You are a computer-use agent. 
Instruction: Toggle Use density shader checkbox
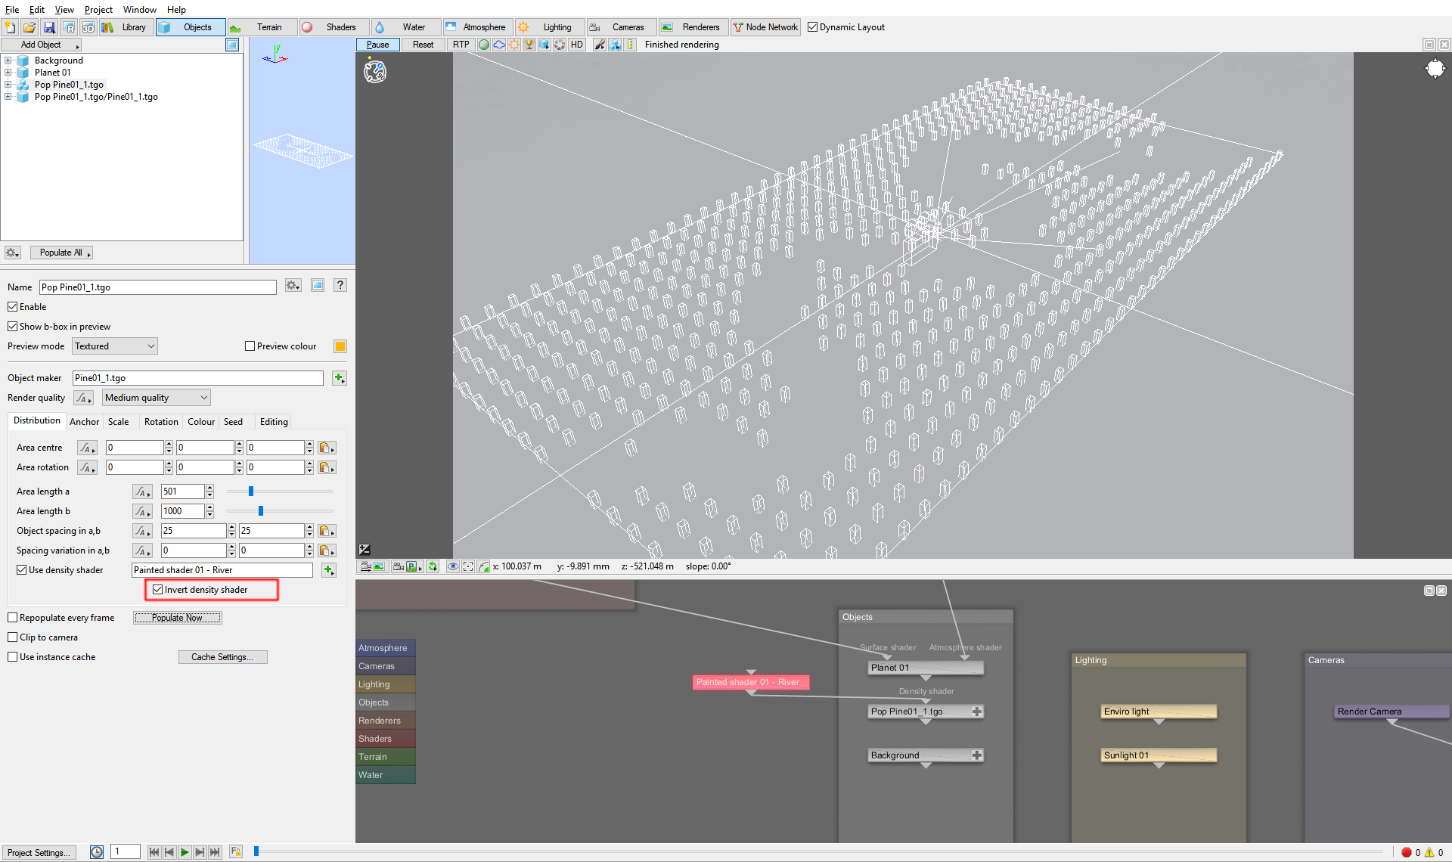22,570
